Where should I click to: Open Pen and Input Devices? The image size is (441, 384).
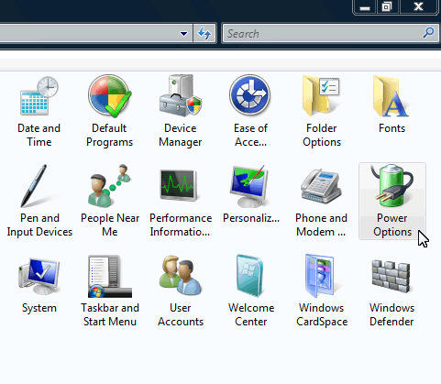click(39, 201)
